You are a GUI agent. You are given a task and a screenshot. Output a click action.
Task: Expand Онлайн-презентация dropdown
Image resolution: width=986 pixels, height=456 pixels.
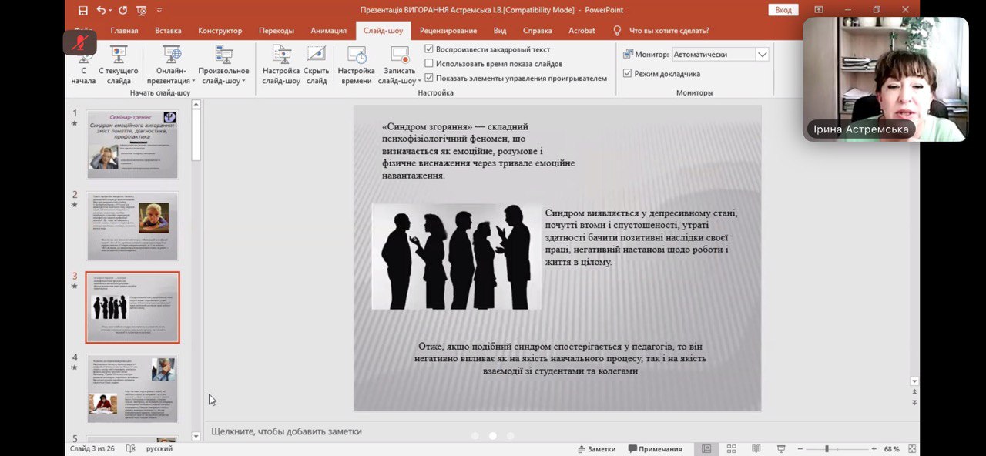pyautogui.click(x=171, y=65)
